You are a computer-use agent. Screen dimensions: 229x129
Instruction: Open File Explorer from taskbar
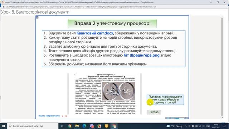(77, 126)
